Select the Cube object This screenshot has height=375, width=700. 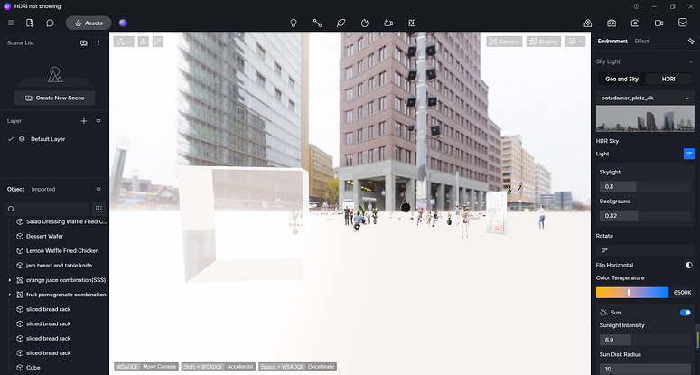tap(33, 368)
